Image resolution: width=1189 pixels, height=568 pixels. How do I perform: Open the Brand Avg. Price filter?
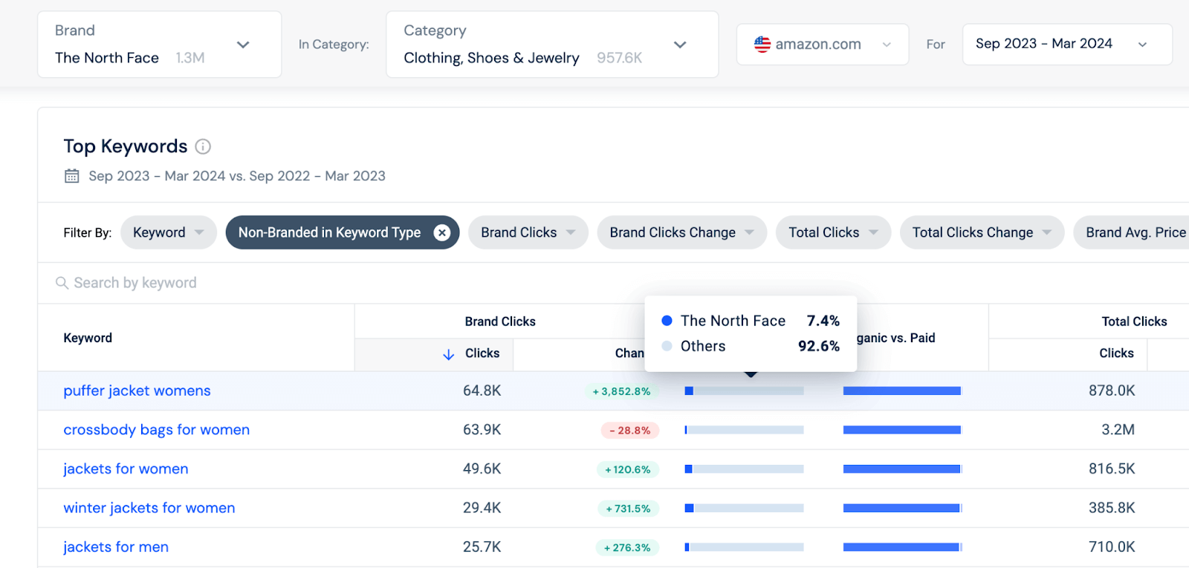tap(1132, 232)
